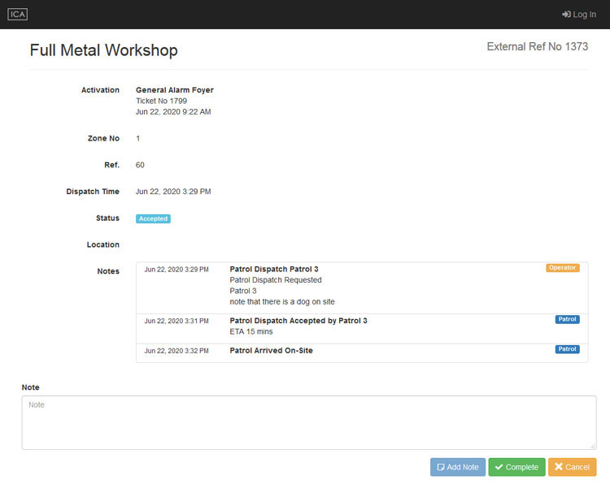Click the Ticket No 1799 text

pos(161,101)
